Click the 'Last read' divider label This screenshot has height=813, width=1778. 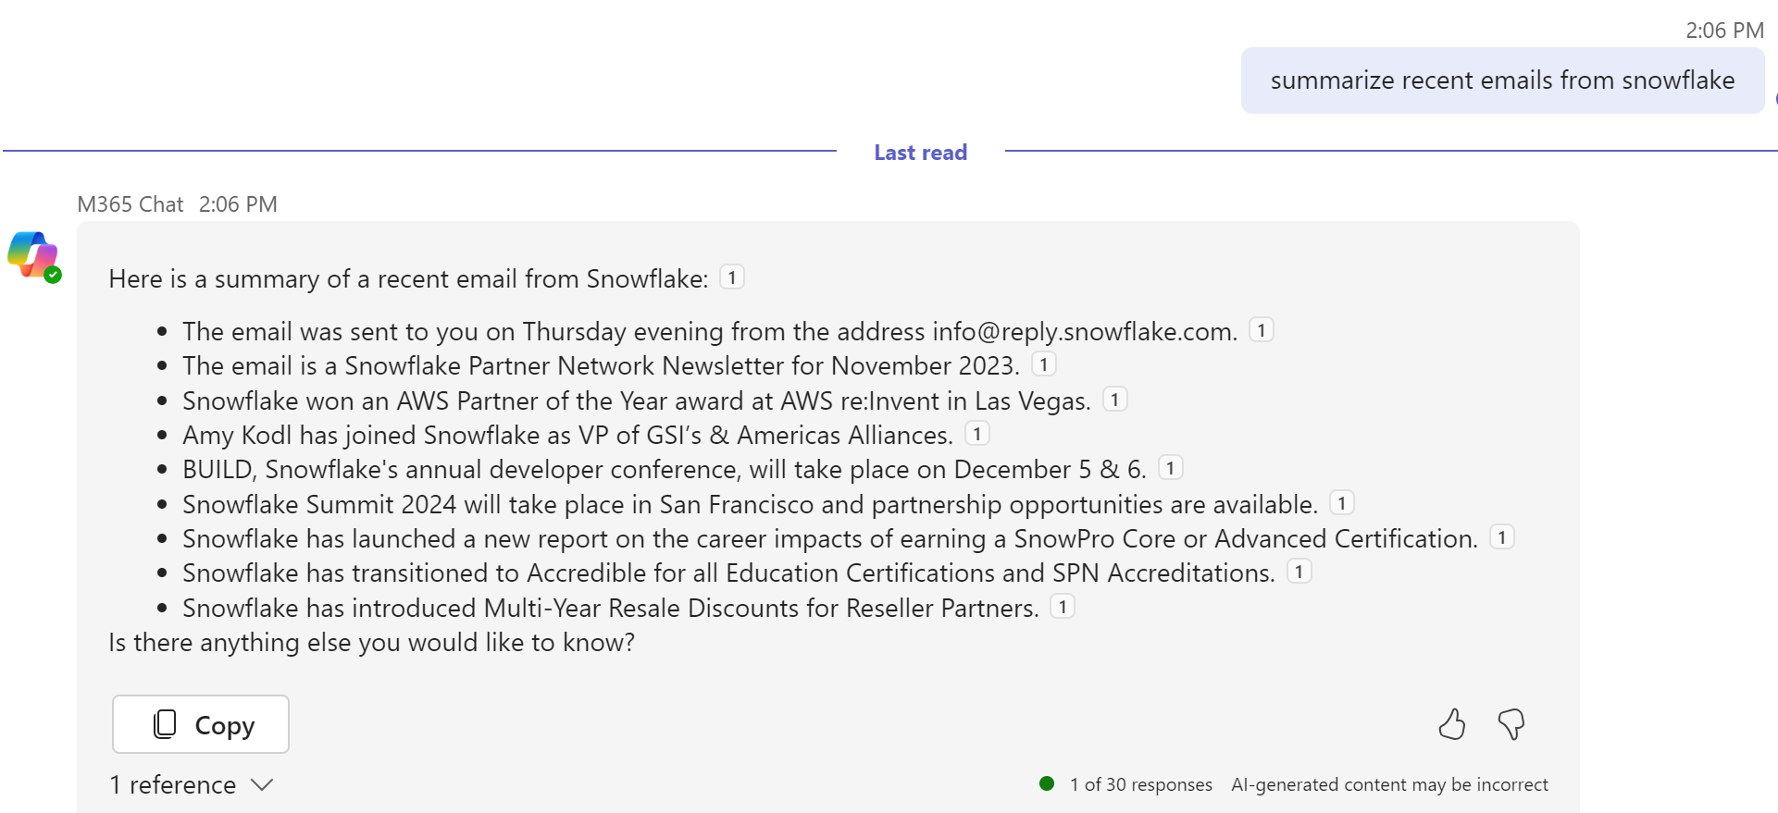pos(920,153)
